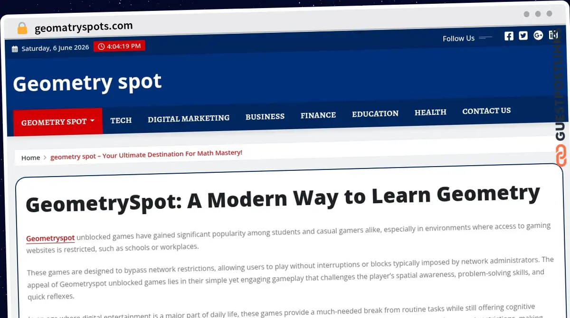This screenshot has width=570, height=318.
Task: Click the padlock icon beside the URL
Action: point(22,28)
